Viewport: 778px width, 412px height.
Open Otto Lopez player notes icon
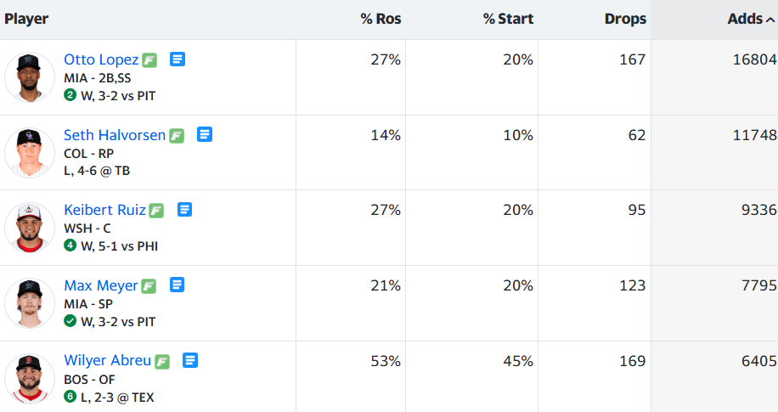[x=178, y=59]
